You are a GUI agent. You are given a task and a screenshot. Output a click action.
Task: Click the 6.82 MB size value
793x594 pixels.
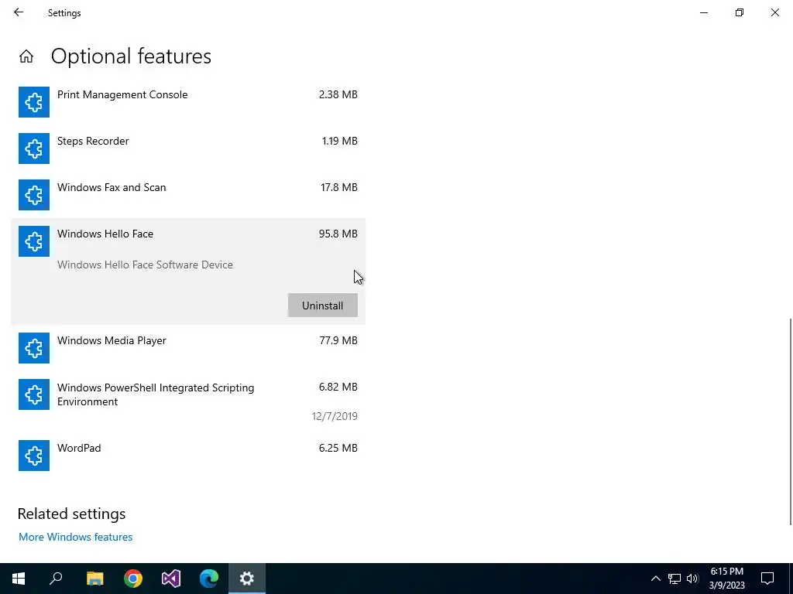[x=338, y=387]
